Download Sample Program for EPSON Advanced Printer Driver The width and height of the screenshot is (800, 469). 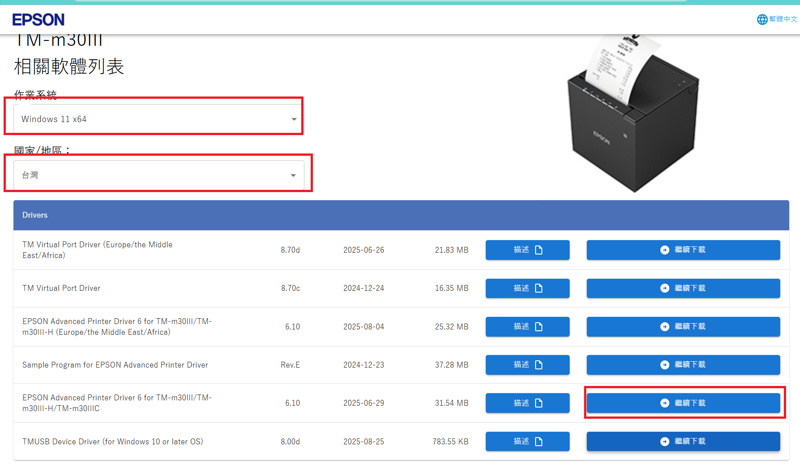[683, 365]
